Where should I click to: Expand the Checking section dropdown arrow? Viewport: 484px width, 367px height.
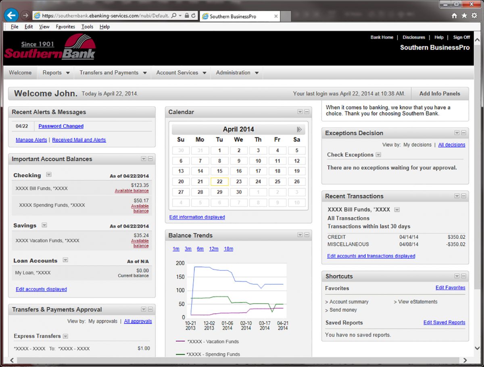pos(49,175)
